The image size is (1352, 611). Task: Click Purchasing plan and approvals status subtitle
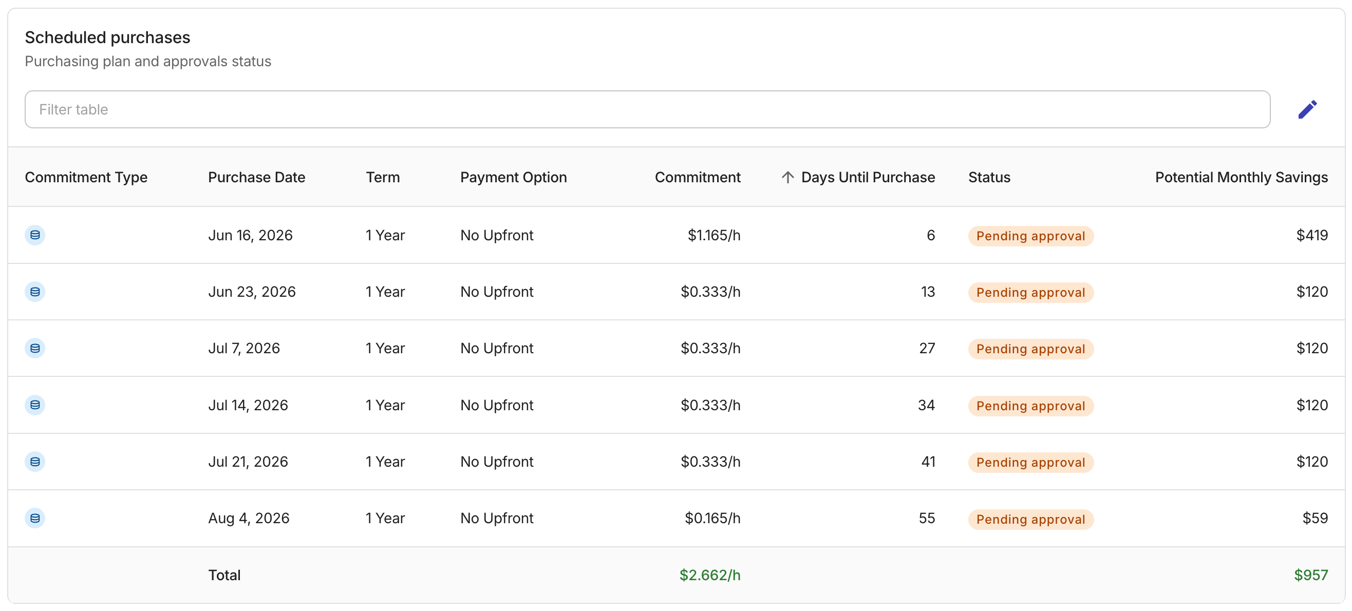coord(148,62)
